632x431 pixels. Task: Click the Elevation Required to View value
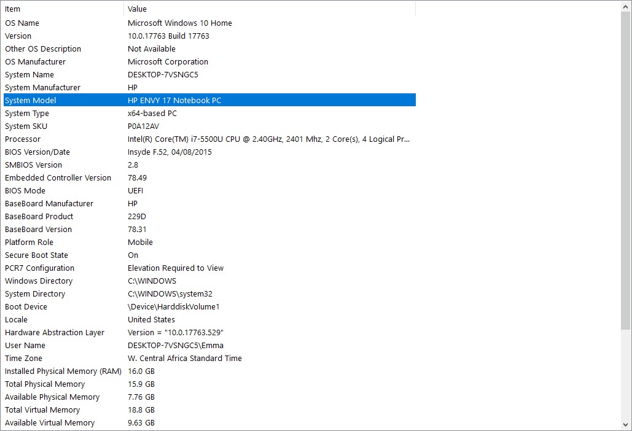tap(176, 268)
